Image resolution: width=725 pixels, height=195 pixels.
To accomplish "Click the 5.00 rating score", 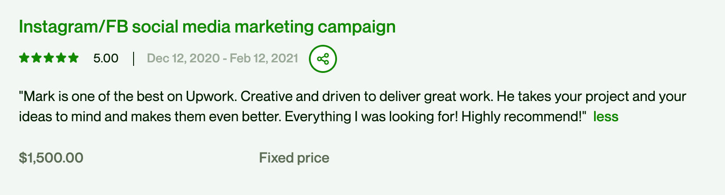I will 106,58.
